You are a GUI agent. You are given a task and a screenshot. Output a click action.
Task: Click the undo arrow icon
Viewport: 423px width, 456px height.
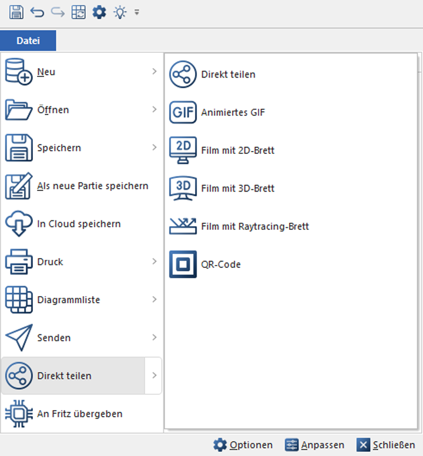pyautogui.click(x=36, y=12)
